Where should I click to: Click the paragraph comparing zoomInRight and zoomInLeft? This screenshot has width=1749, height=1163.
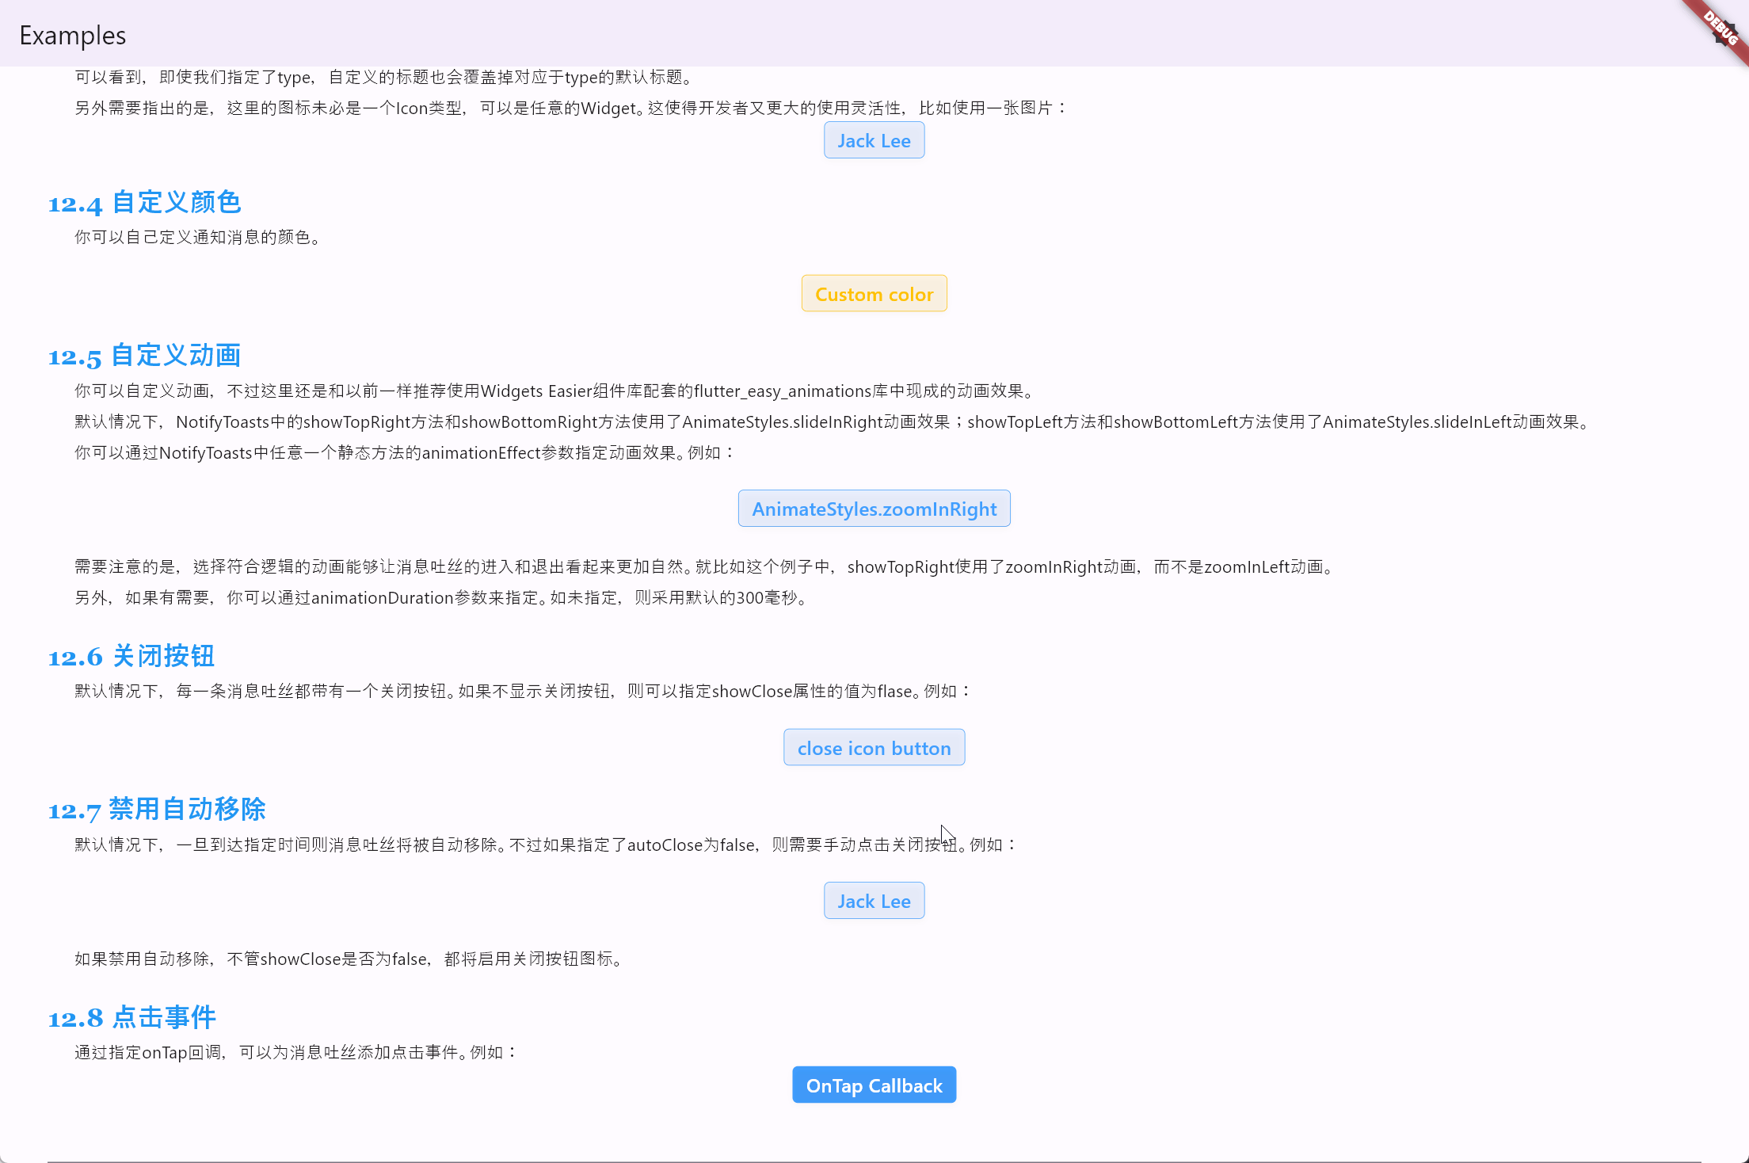pyautogui.click(x=705, y=567)
